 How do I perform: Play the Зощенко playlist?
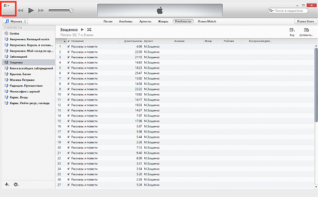click(82, 29)
